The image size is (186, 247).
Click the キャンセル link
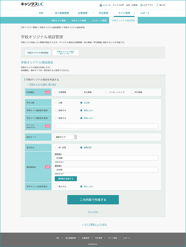(x=93, y=212)
